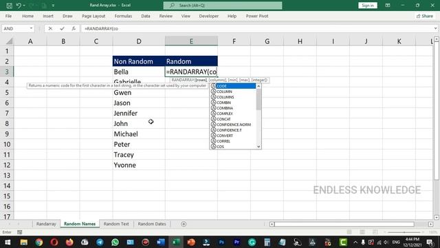Click the Share button

click(425, 16)
